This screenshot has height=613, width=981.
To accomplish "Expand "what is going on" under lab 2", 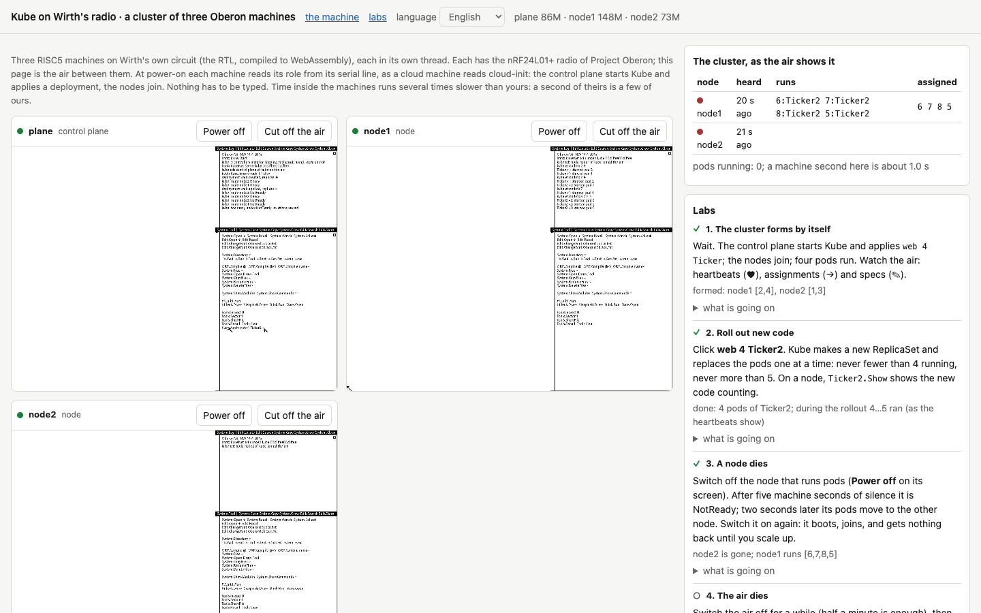I will (x=734, y=439).
